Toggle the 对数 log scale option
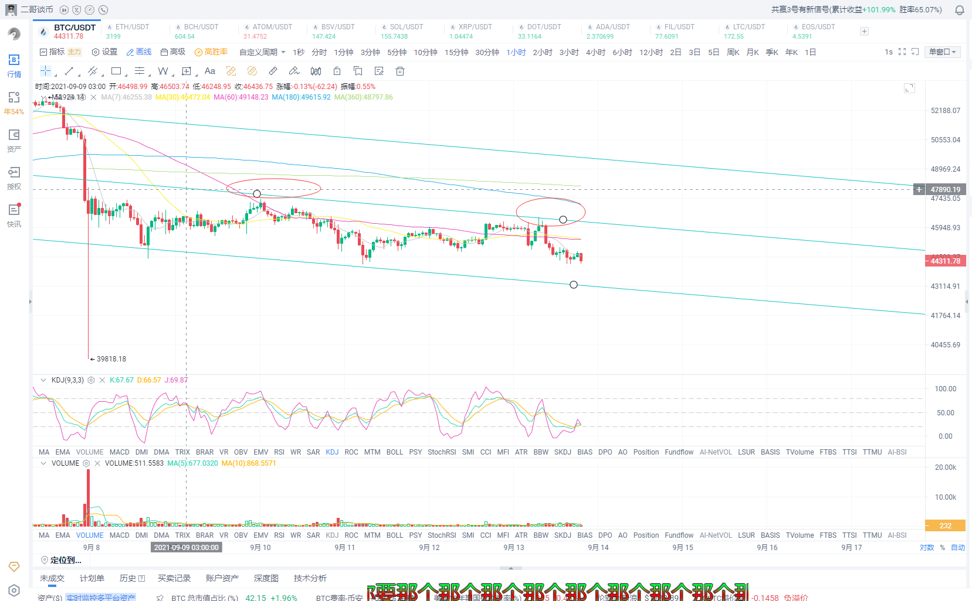 click(x=927, y=548)
